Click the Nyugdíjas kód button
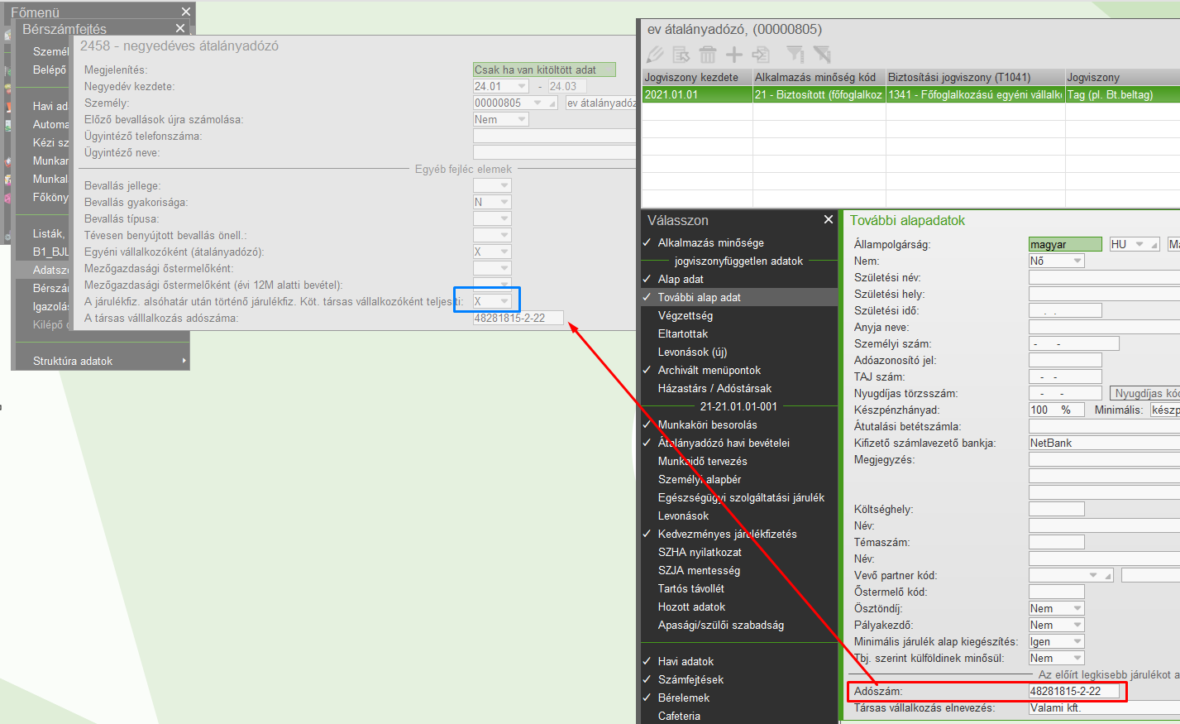1180x724 pixels. click(1146, 393)
